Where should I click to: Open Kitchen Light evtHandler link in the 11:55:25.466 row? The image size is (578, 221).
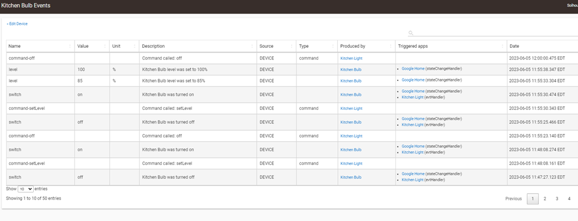413,125
